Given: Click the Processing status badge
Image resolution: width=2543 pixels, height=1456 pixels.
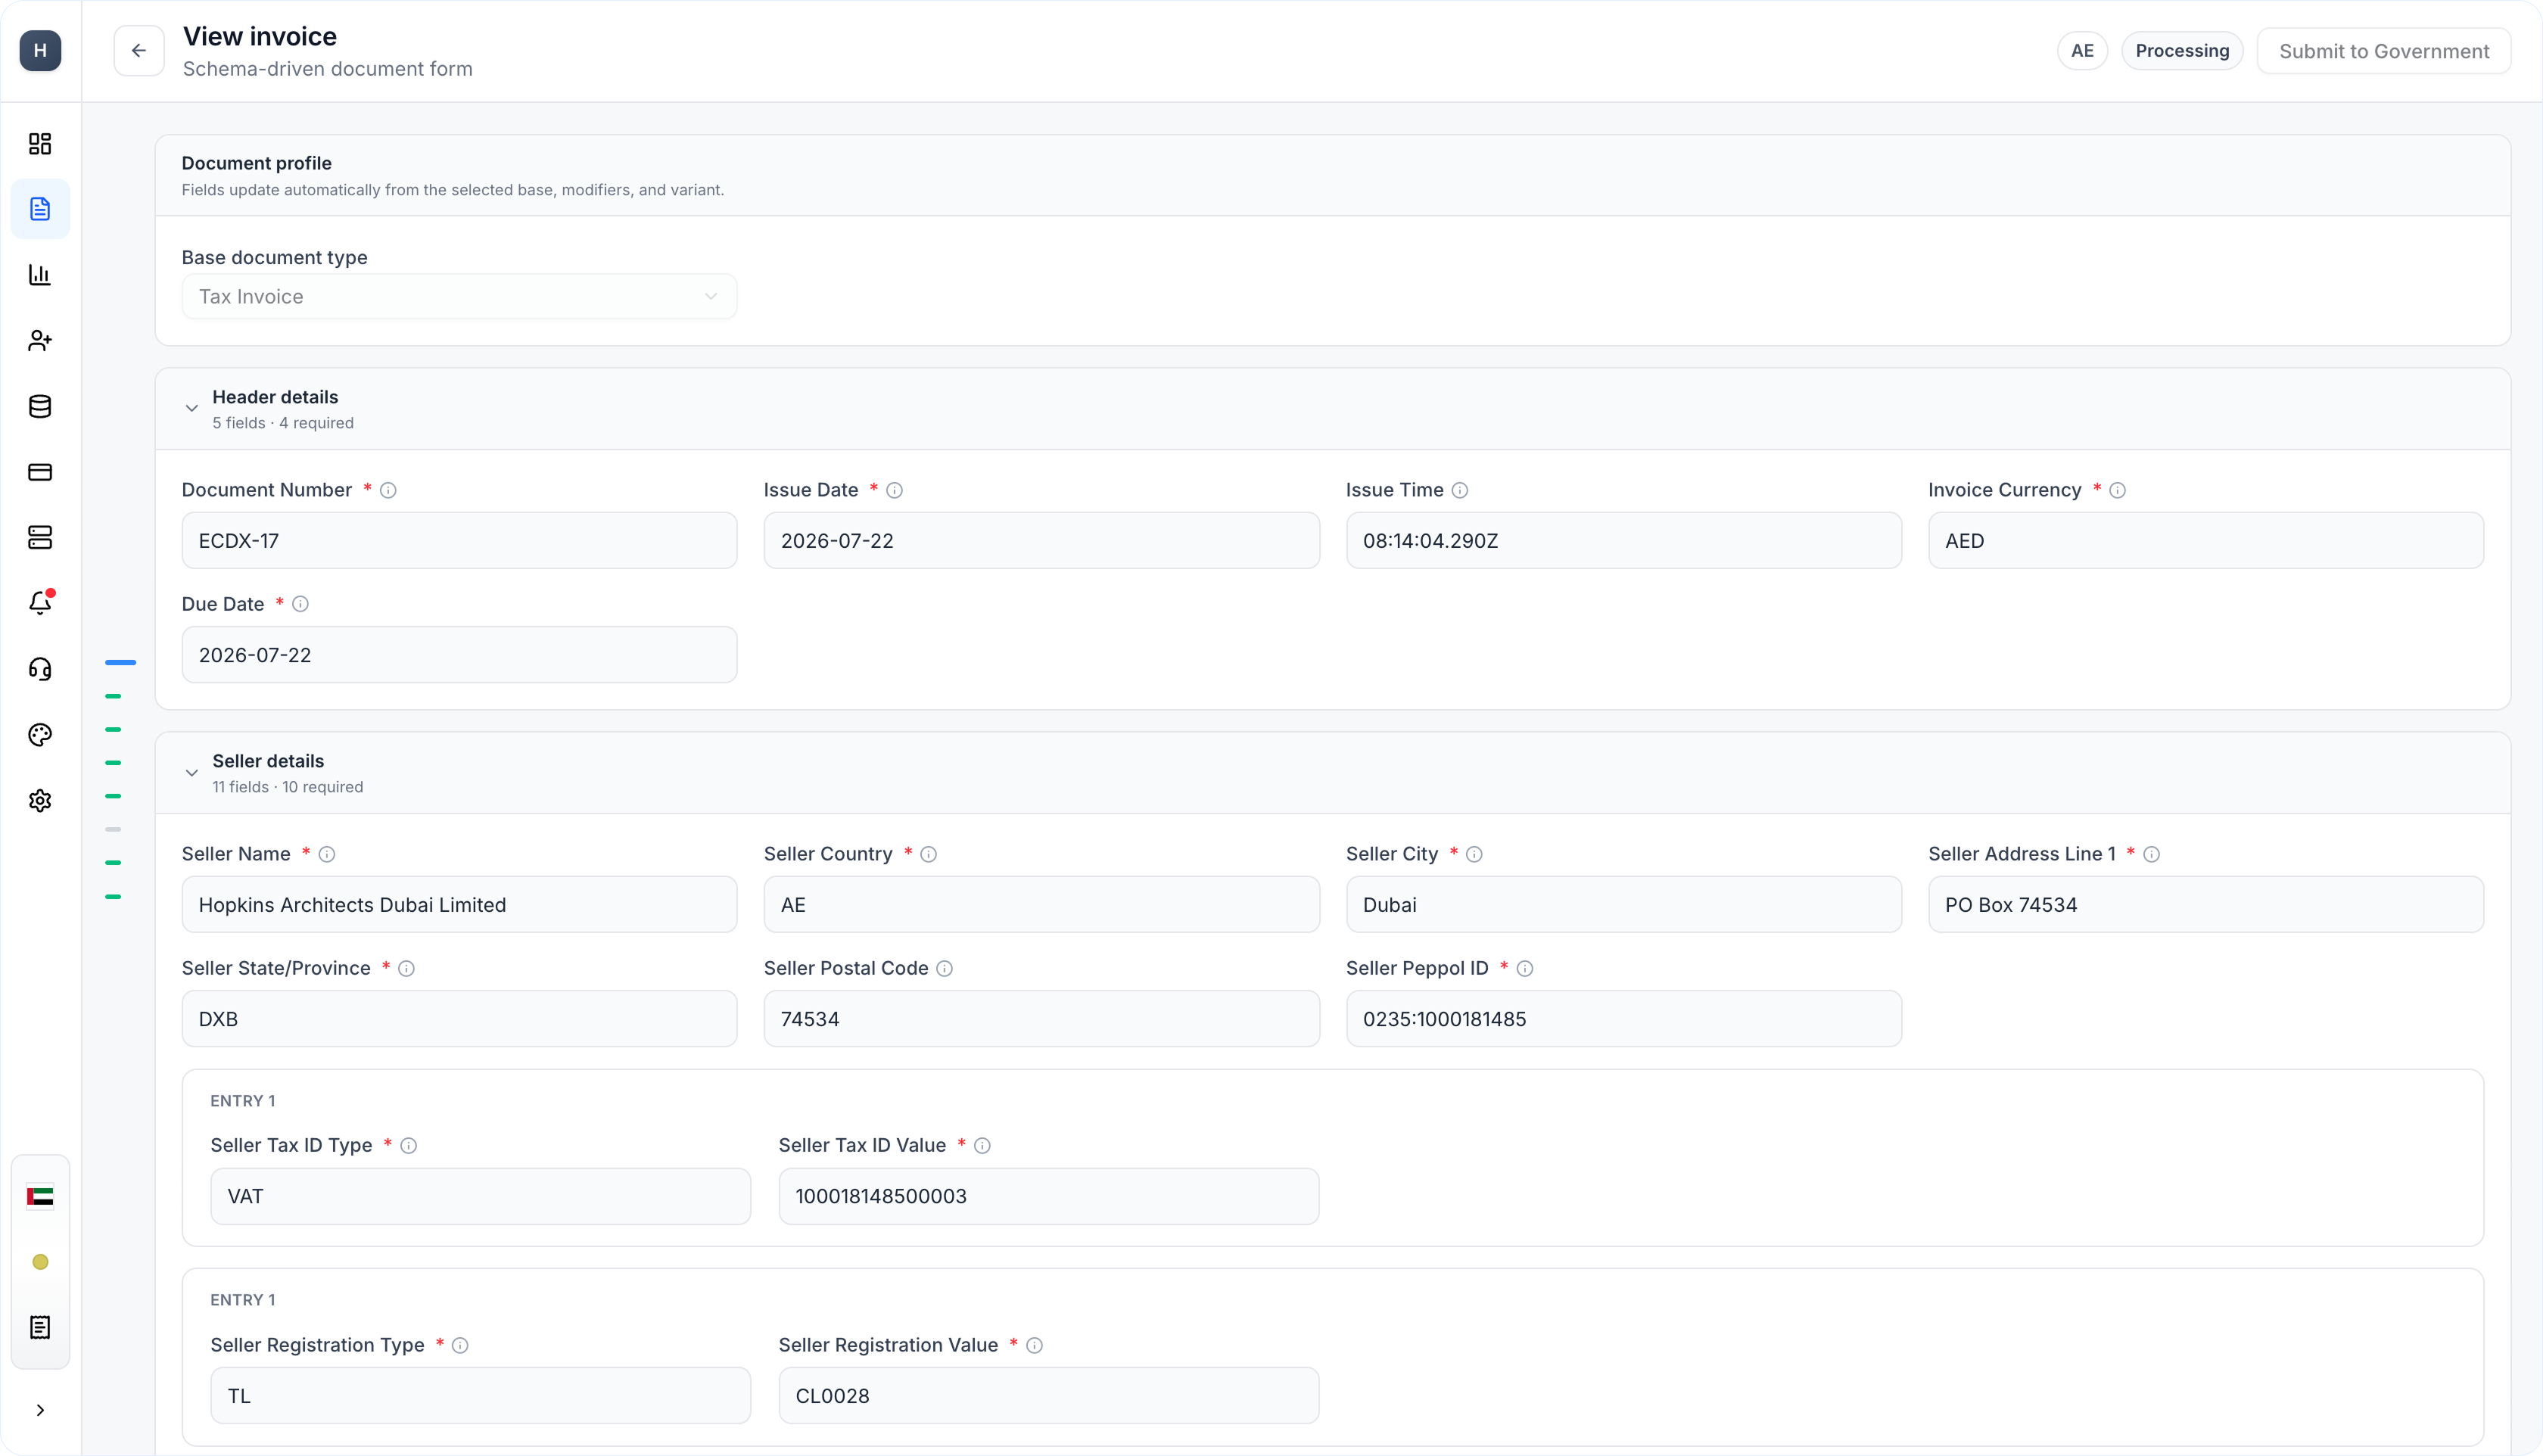Looking at the screenshot, I should coord(2182,51).
